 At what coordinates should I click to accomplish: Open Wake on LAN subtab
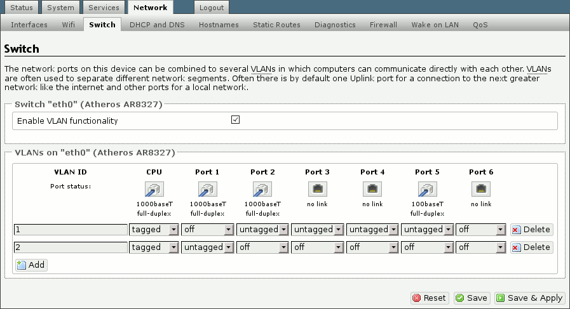click(x=435, y=25)
